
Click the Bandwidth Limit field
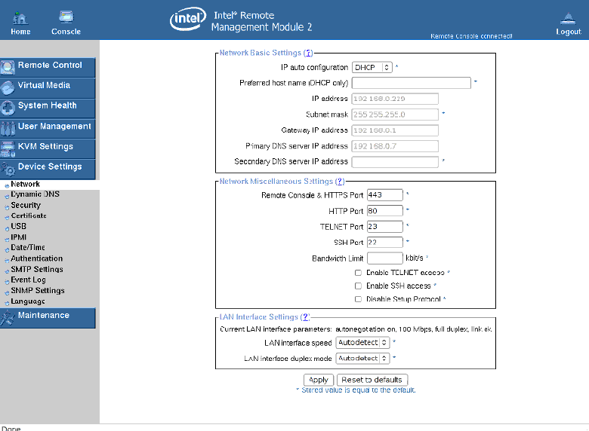[x=385, y=258]
